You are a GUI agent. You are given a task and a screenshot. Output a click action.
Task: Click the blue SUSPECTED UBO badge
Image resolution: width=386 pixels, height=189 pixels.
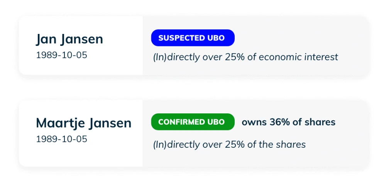(193, 38)
